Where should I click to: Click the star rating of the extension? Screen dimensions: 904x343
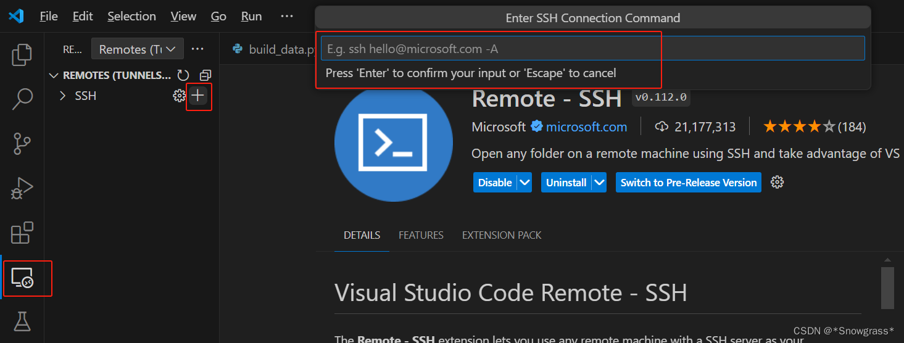[799, 126]
